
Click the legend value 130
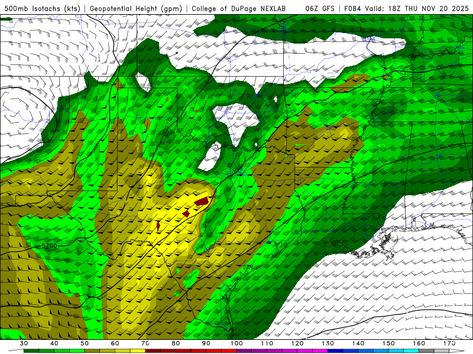coord(328,343)
